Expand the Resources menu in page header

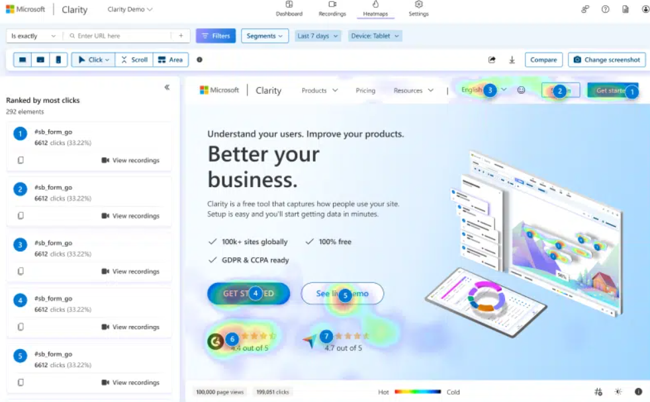(413, 91)
